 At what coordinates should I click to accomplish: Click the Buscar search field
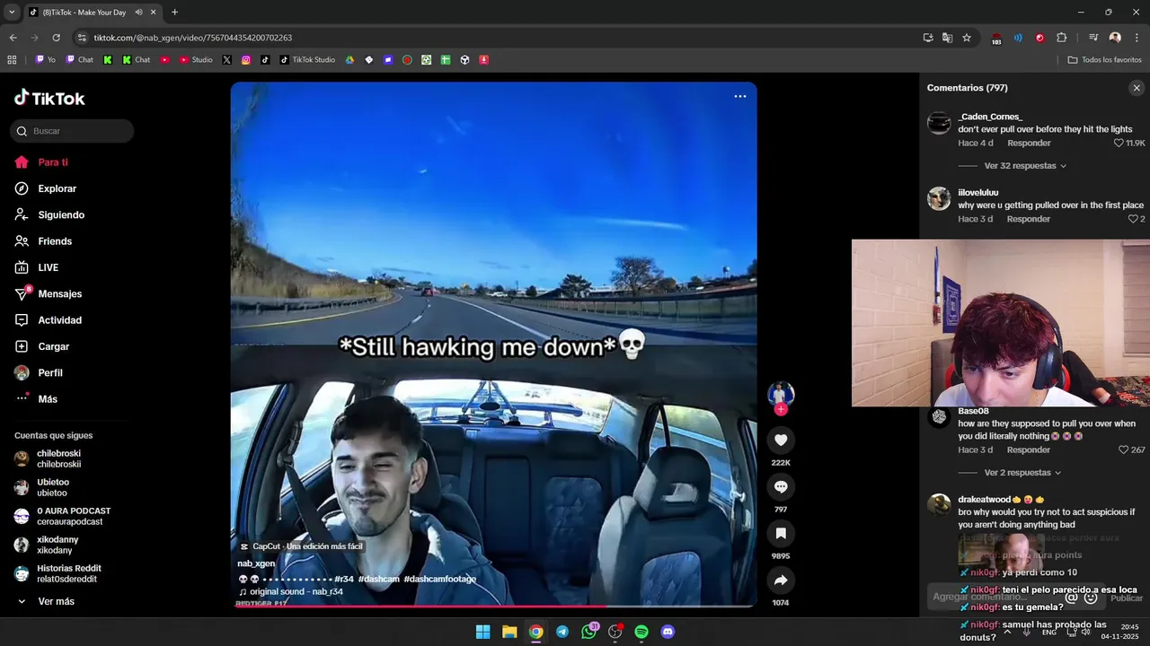click(72, 131)
